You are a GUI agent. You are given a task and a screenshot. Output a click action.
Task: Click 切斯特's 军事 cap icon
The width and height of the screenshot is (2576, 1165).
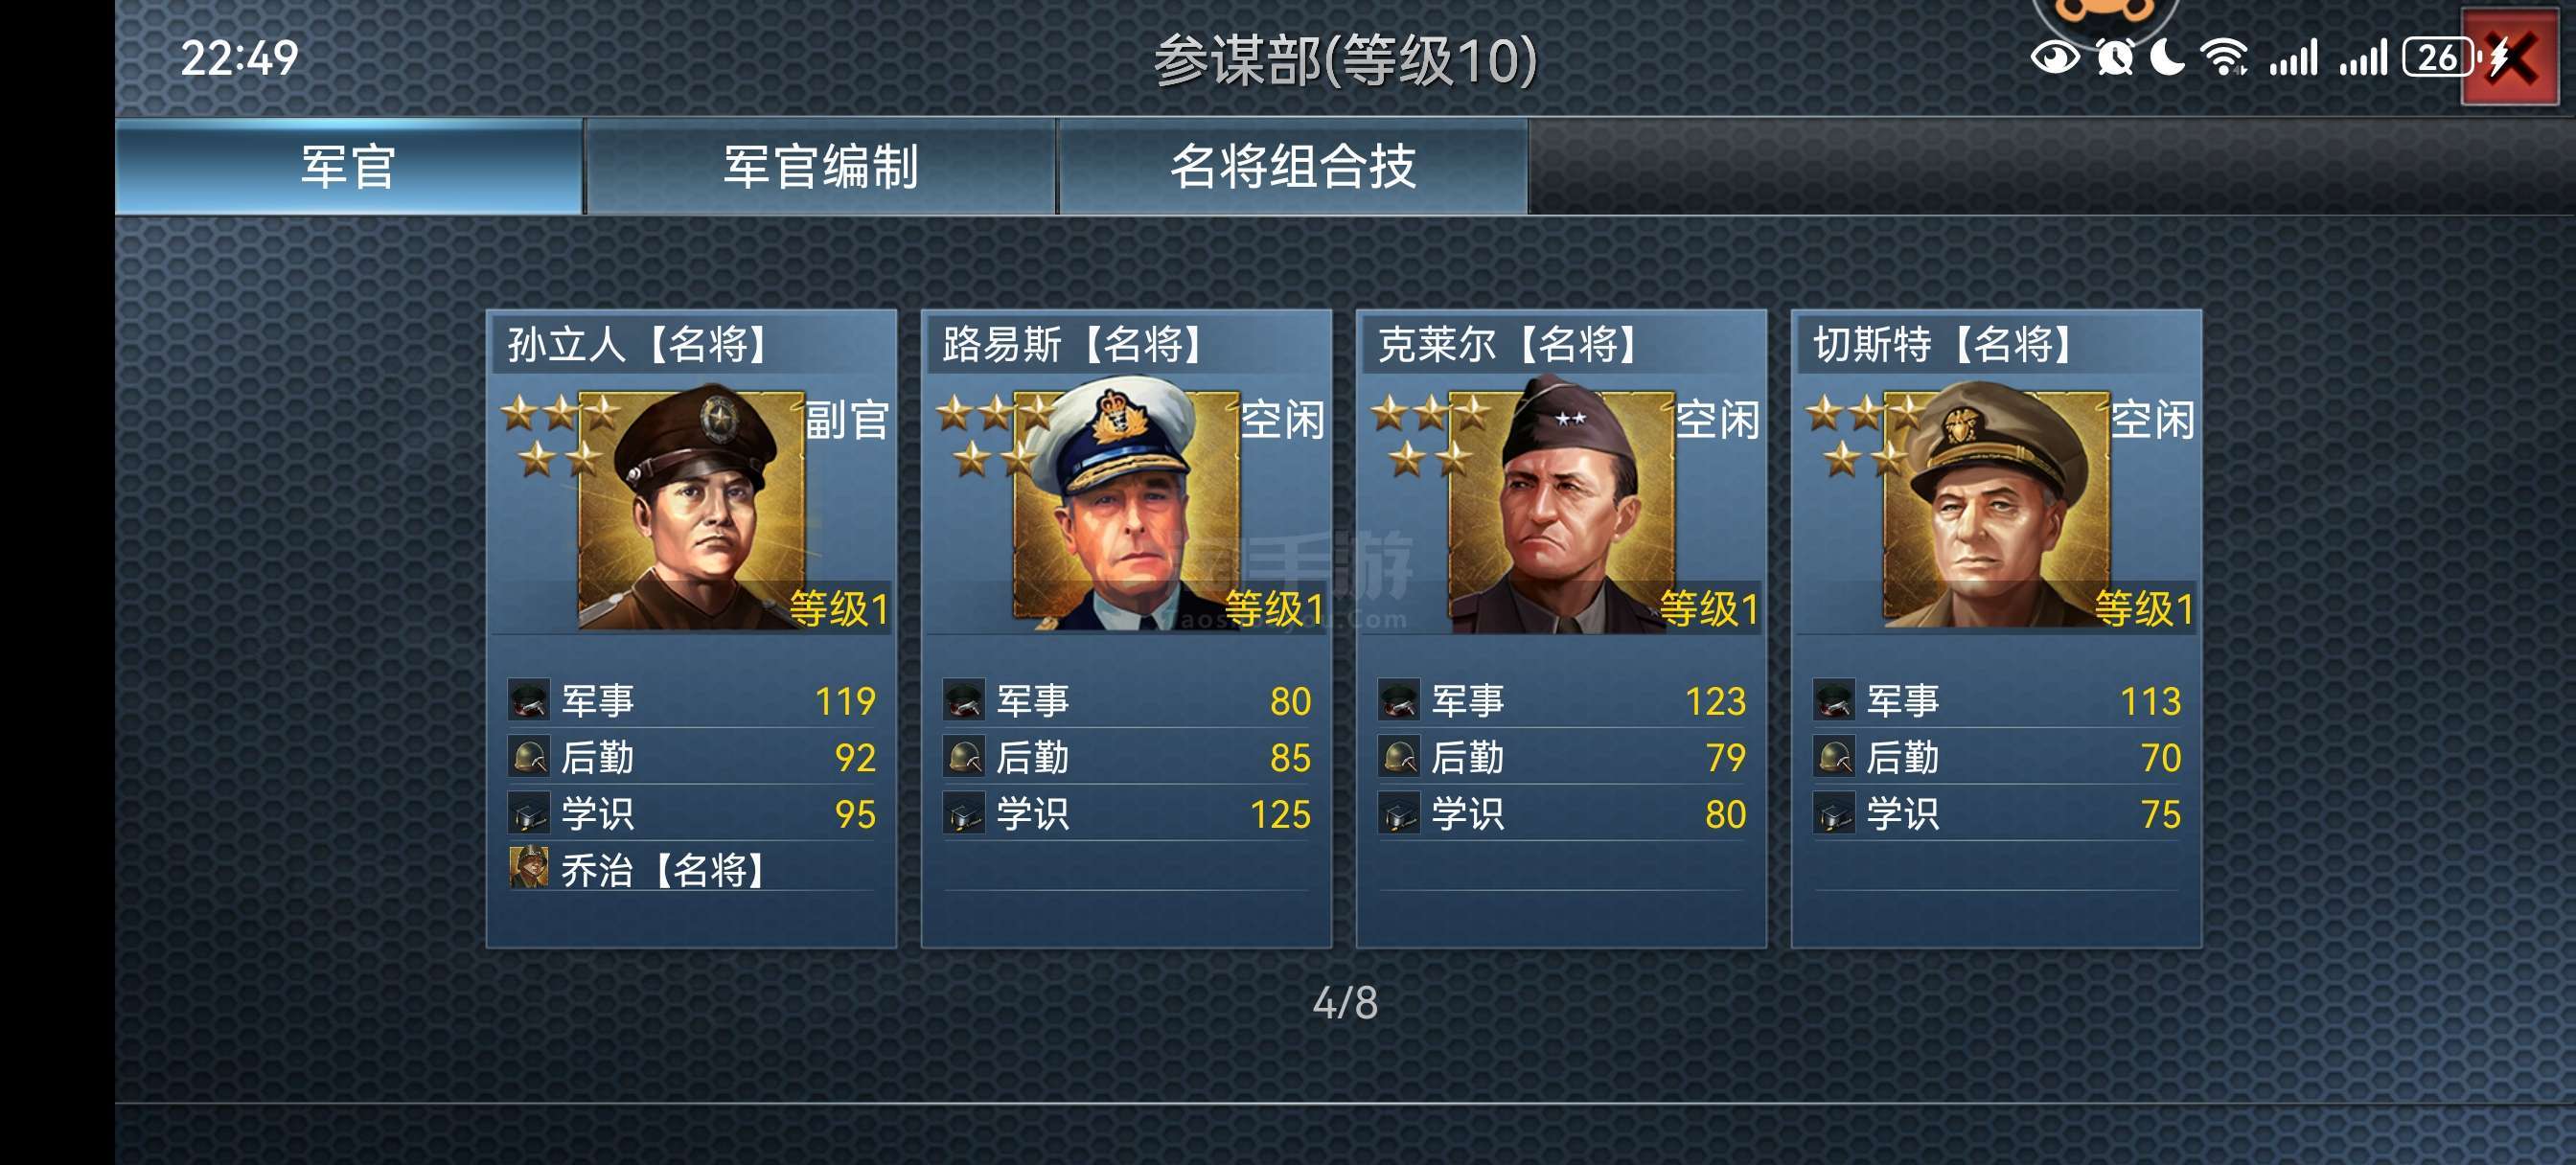click(x=1834, y=700)
